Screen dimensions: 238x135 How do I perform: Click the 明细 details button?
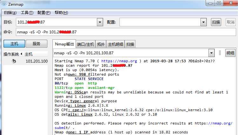[x=230, y=53]
